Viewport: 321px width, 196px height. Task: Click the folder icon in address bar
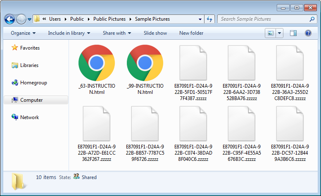pos(37,19)
